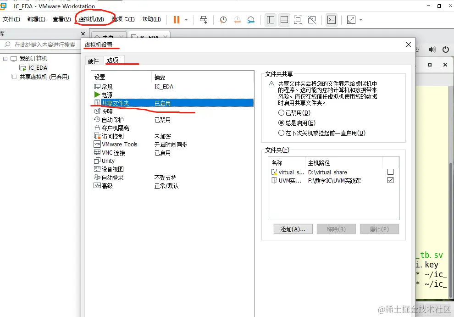Select the 访问控制 settings row

(x=172, y=136)
